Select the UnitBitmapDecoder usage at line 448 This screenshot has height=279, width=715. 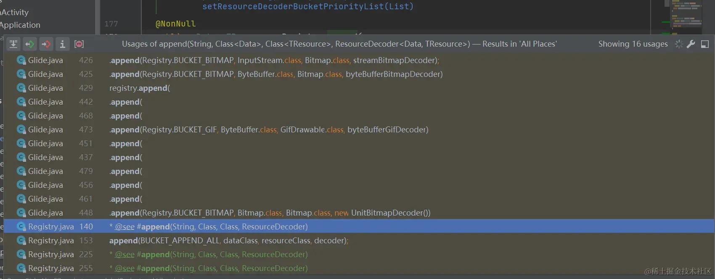pos(359,213)
